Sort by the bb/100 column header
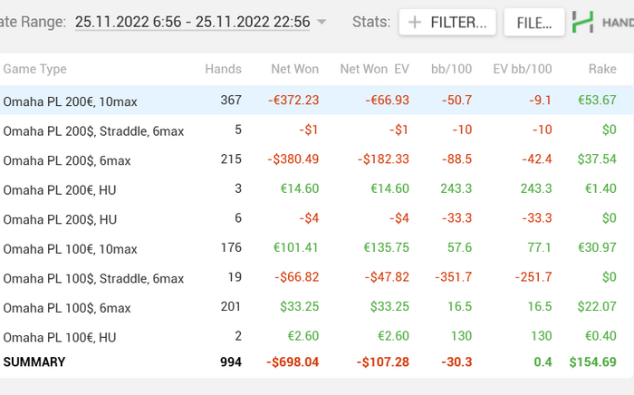 tap(451, 69)
